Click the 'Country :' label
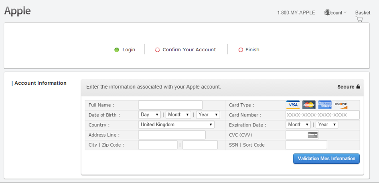This screenshot has width=379, height=183. (99, 125)
